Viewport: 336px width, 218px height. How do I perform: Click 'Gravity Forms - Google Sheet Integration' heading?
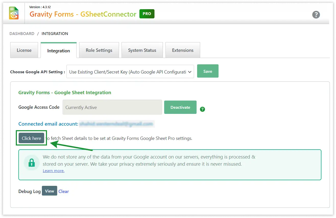[65, 92]
